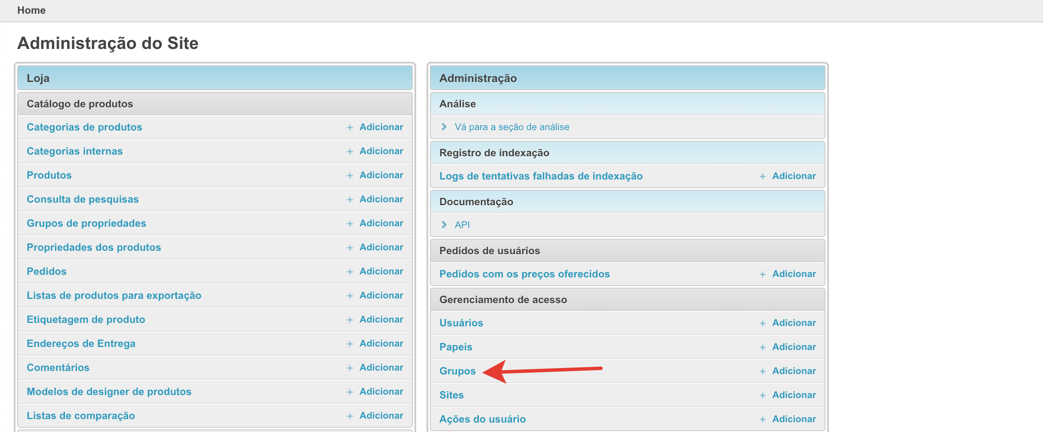The width and height of the screenshot is (1043, 432).
Task: Click the plus icon beside Grupos
Action: tap(763, 371)
